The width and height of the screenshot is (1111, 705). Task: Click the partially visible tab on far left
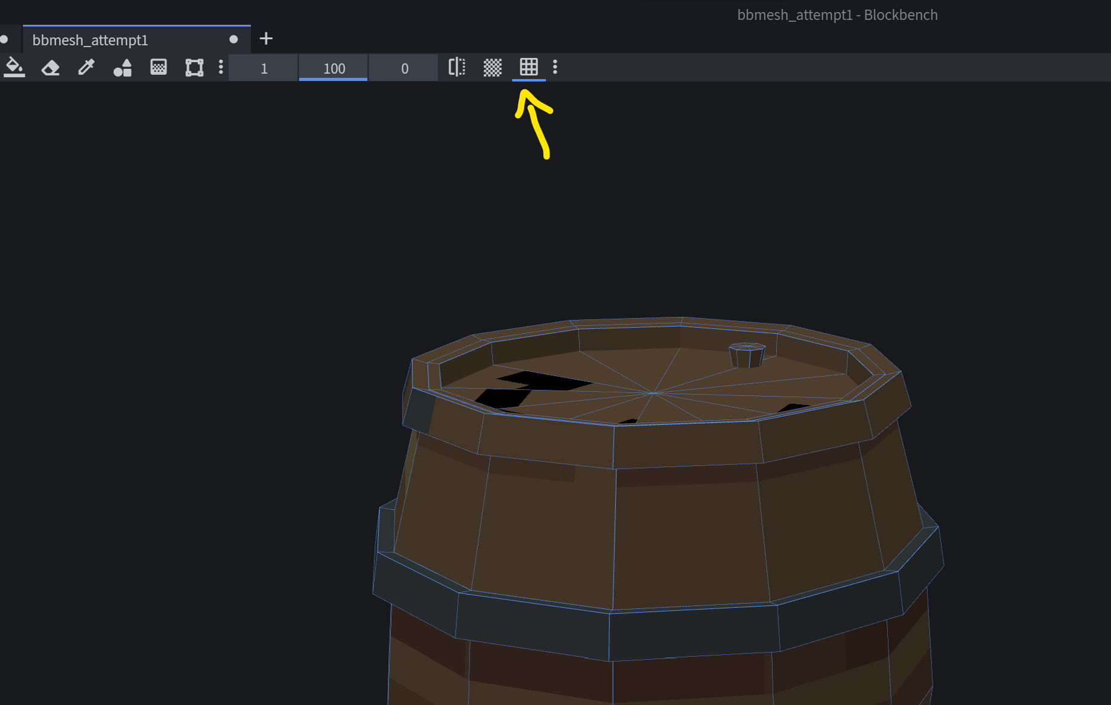5,39
